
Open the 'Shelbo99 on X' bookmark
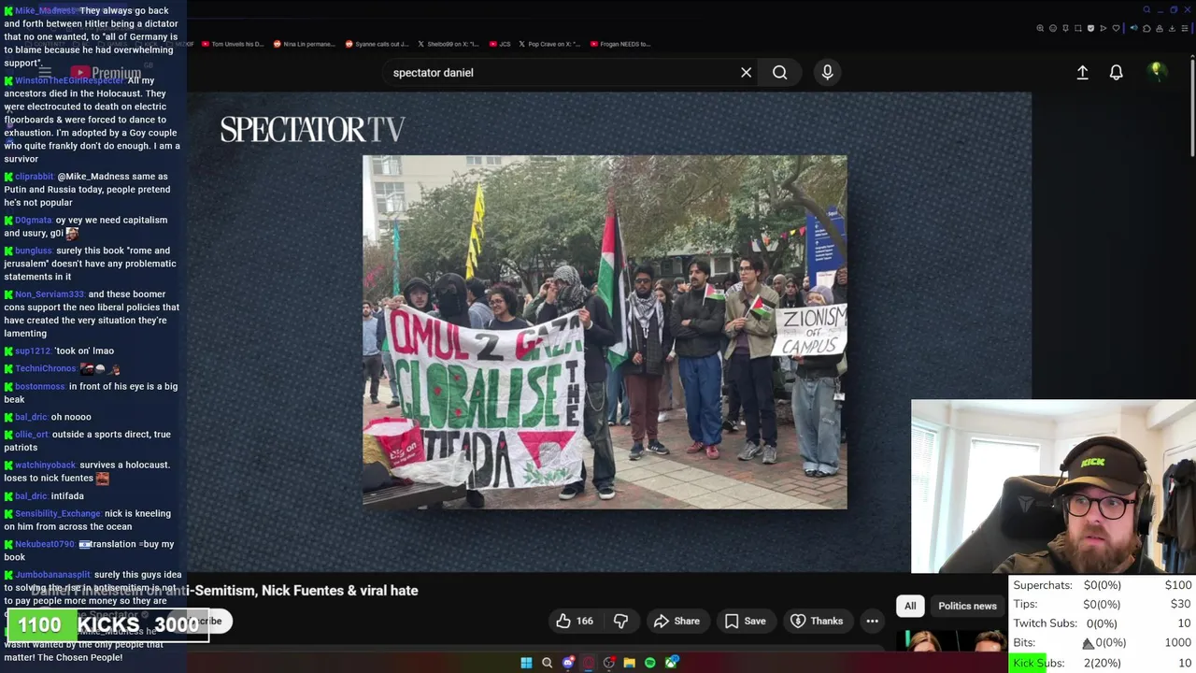click(x=448, y=44)
